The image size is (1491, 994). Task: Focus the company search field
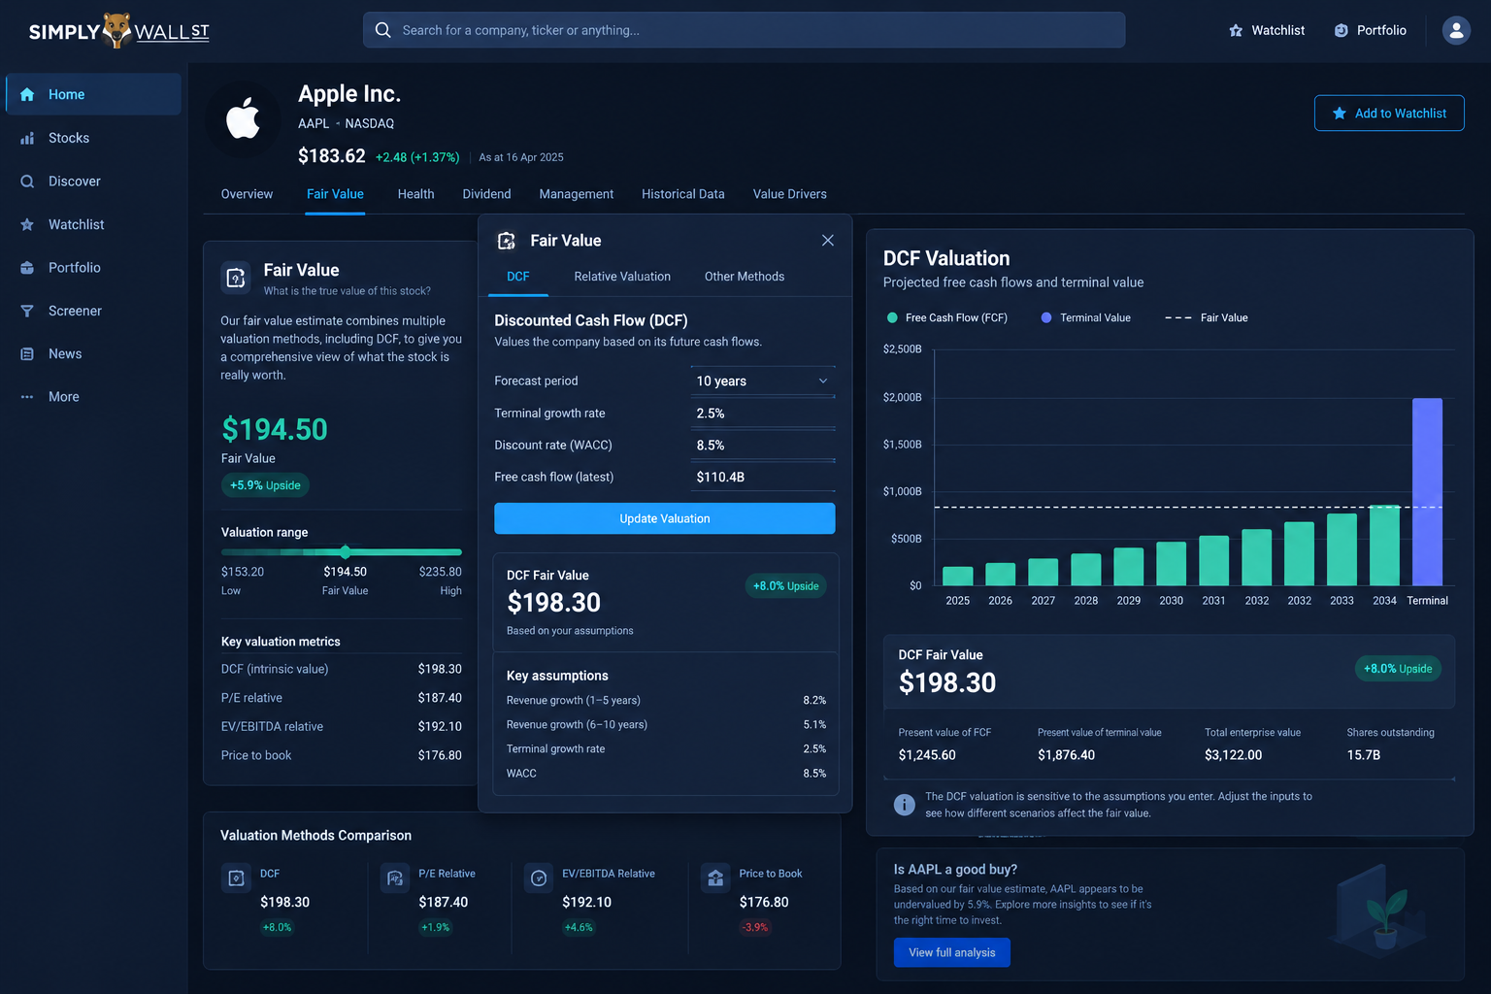point(745,30)
